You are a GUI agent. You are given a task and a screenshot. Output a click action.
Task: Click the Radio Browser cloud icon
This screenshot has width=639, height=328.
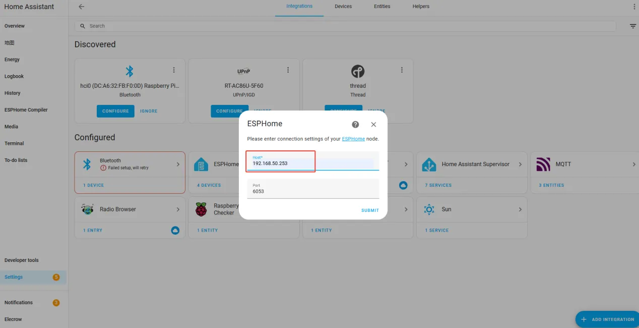(175, 230)
